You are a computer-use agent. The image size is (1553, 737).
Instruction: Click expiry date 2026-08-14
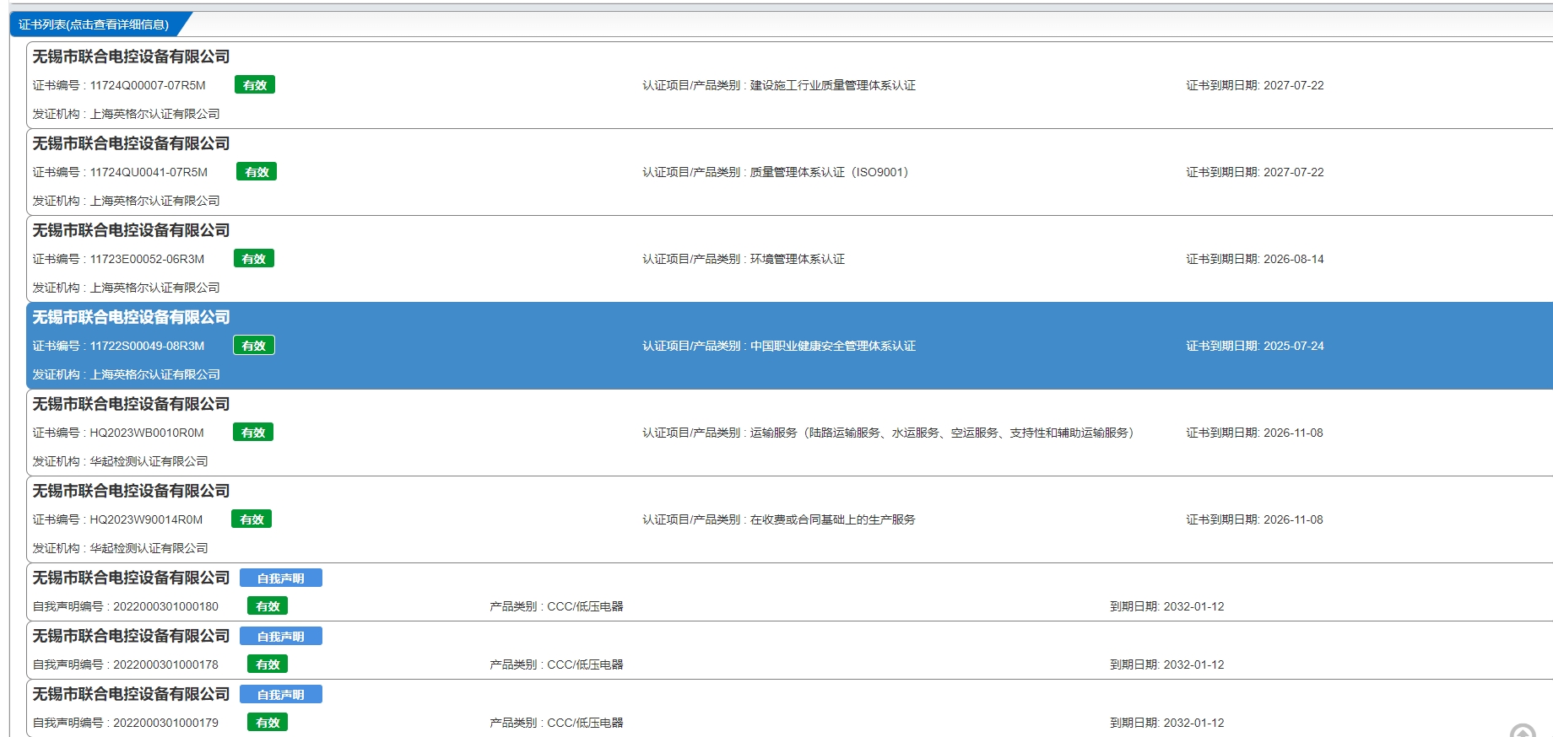[x=1294, y=259]
